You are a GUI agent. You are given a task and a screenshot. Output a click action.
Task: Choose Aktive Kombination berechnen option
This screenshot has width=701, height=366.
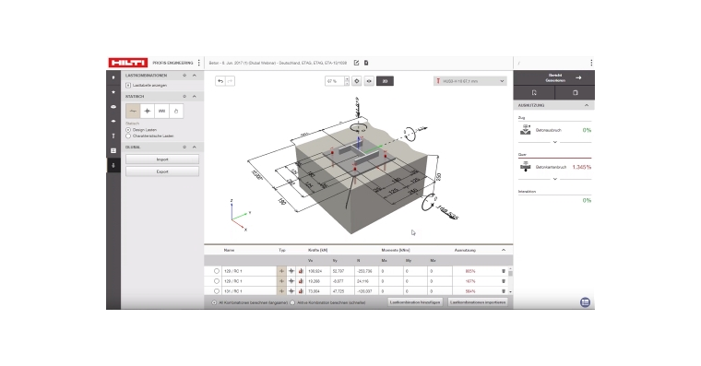coord(292,302)
